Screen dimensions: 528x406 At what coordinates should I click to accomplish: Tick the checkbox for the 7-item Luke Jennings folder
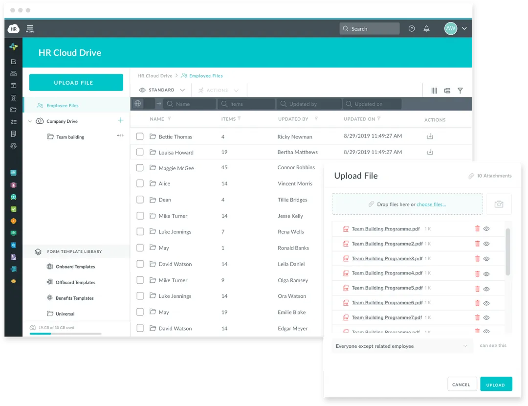coord(140,231)
